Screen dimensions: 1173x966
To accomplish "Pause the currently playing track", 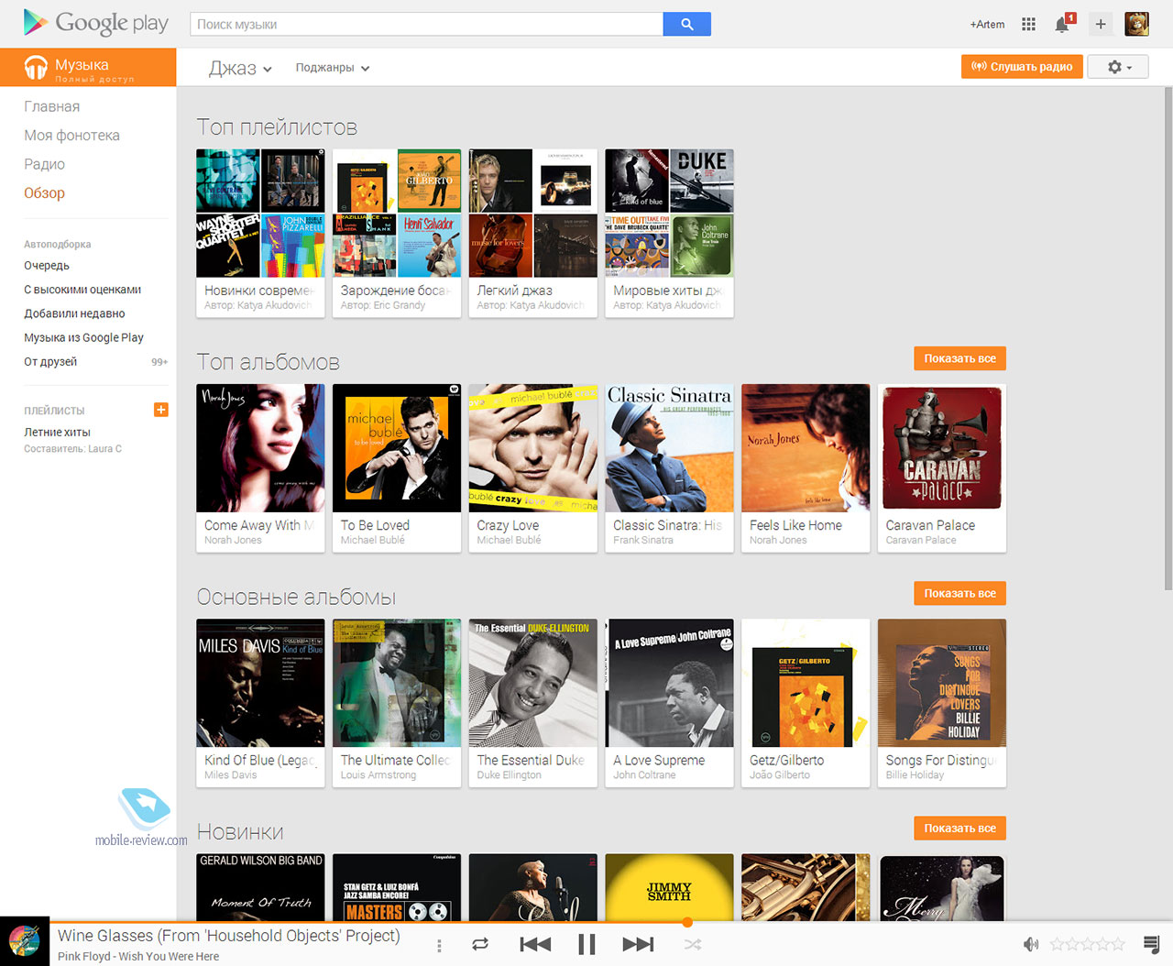I will tap(586, 944).
